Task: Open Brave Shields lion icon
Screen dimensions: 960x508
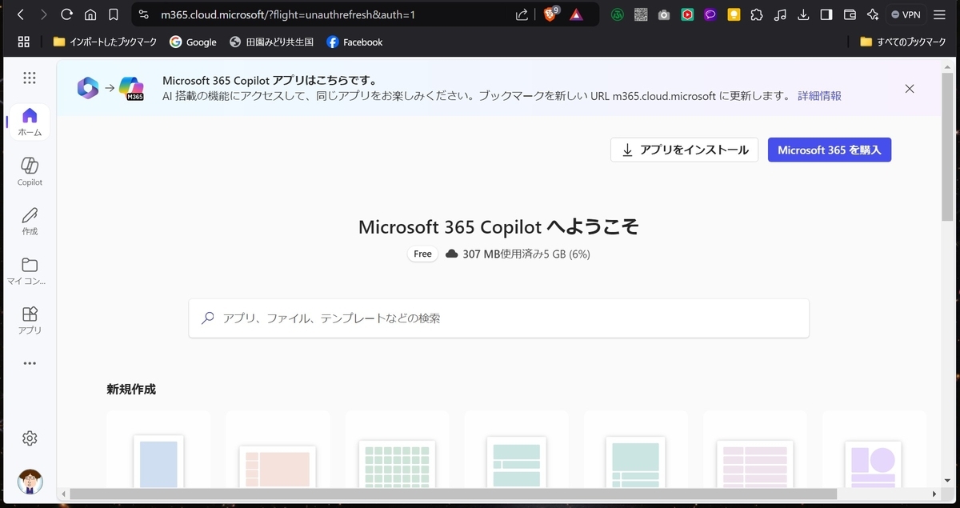Action: [x=550, y=14]
